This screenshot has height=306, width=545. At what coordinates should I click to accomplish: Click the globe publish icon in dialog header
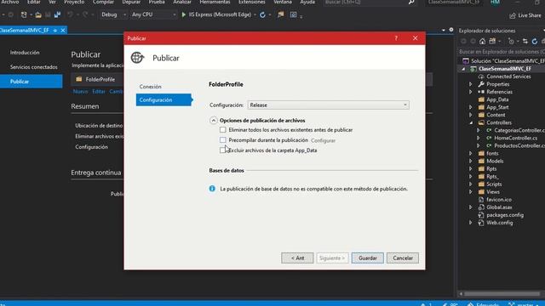pyautogui.click(x=137, y=58)
